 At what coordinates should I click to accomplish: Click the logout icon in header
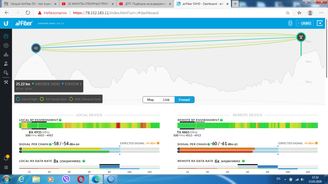[x=319, y=23]
